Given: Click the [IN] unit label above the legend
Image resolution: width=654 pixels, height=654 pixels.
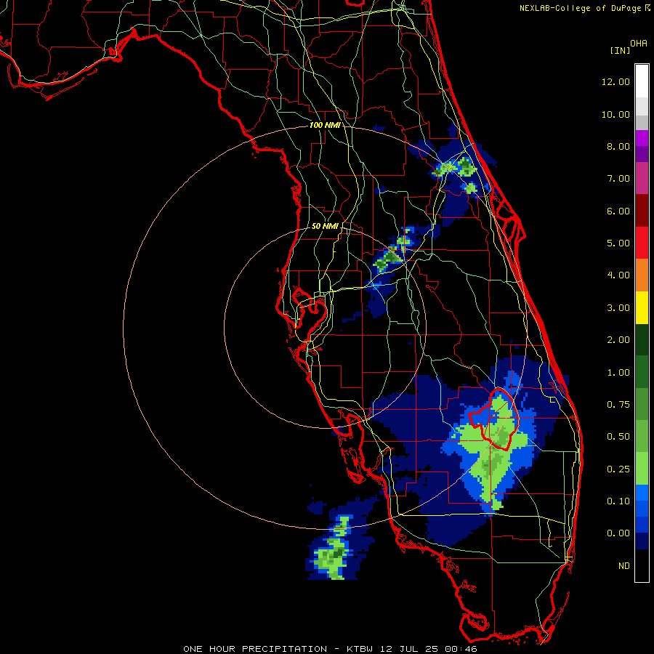Looking at the screenshot, I should 620,50.
